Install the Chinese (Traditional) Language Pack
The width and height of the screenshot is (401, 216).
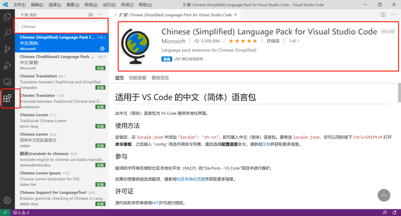[x=101, y=68]
